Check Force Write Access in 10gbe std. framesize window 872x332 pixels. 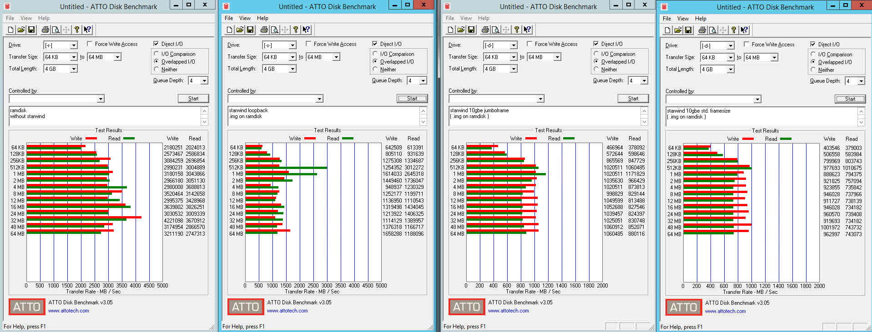pyautogui.click(x=746, y=44)
